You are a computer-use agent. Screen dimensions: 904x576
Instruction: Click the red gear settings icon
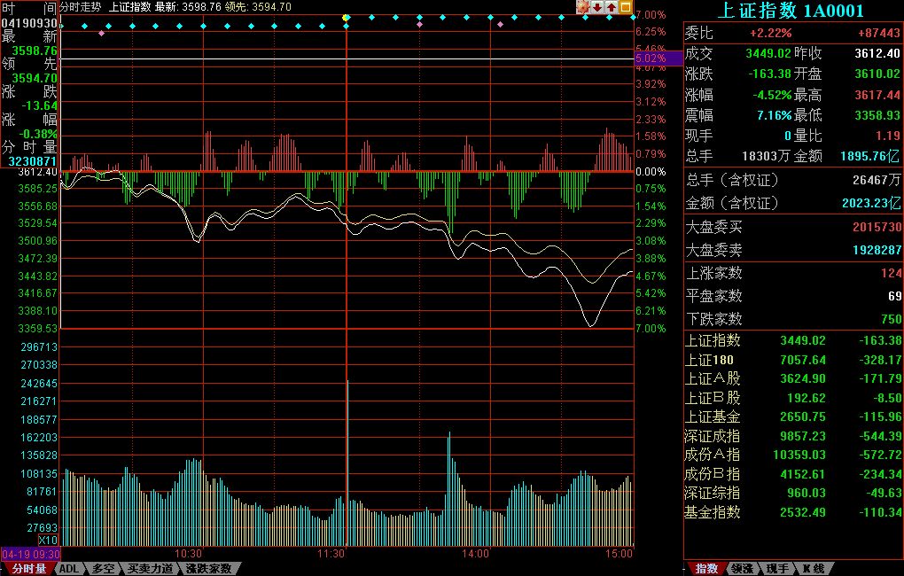[583, 7]
